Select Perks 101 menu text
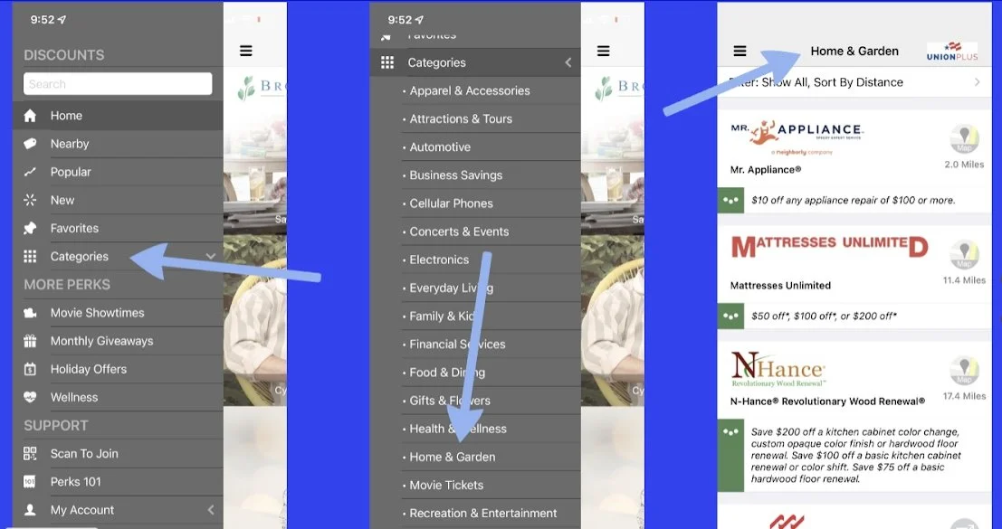This screenshot has width=1002, height=529. 75,482
